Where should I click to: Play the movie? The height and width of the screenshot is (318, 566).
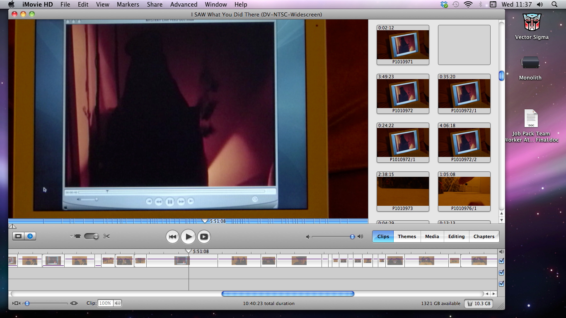(188, 236)
